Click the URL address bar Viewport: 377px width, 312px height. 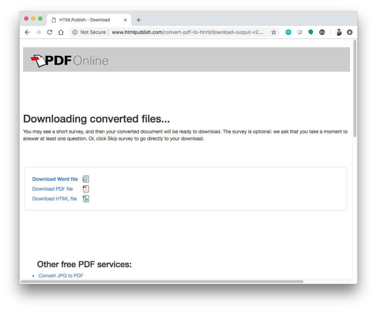[188, 32]
